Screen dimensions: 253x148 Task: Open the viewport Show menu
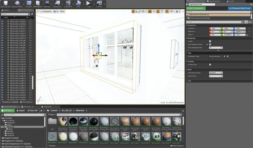[x=62, y=11]
